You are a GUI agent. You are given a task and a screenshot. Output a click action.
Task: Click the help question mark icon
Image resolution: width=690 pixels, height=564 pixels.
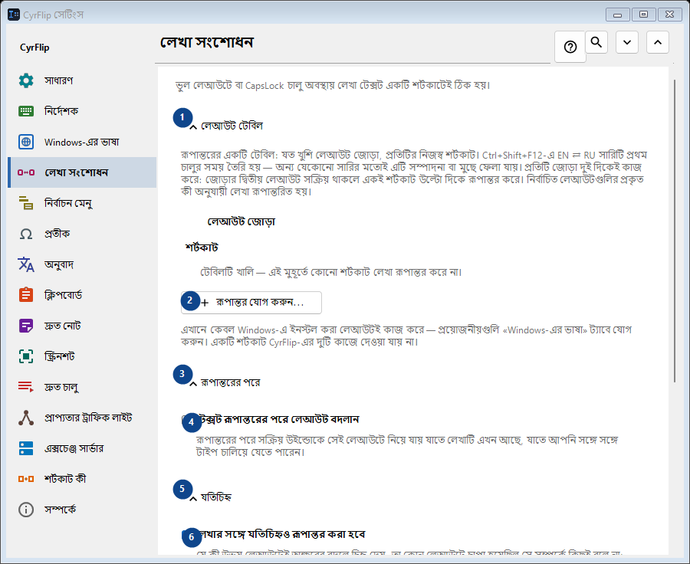(570, 47)
